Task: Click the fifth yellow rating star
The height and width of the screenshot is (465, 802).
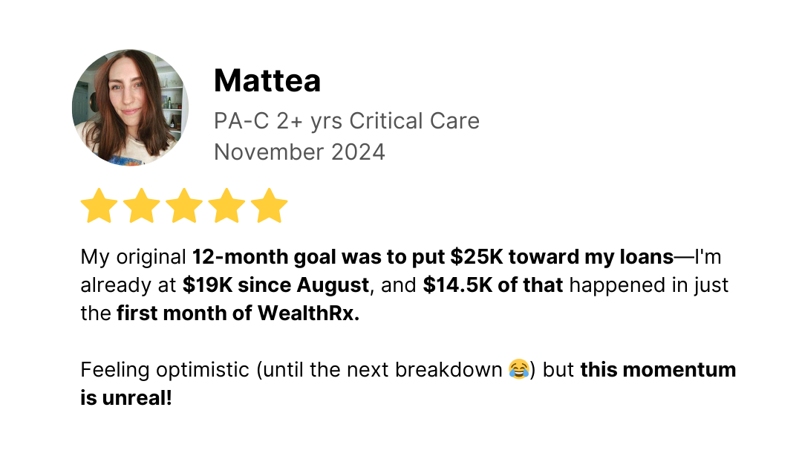Action: [269, 206]
